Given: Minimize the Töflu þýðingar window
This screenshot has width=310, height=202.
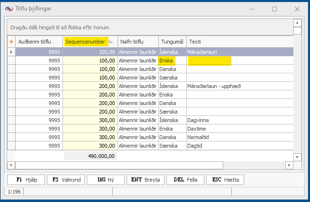Looking at the screenshot, I should pyautogui.click(x=252, y=9).
